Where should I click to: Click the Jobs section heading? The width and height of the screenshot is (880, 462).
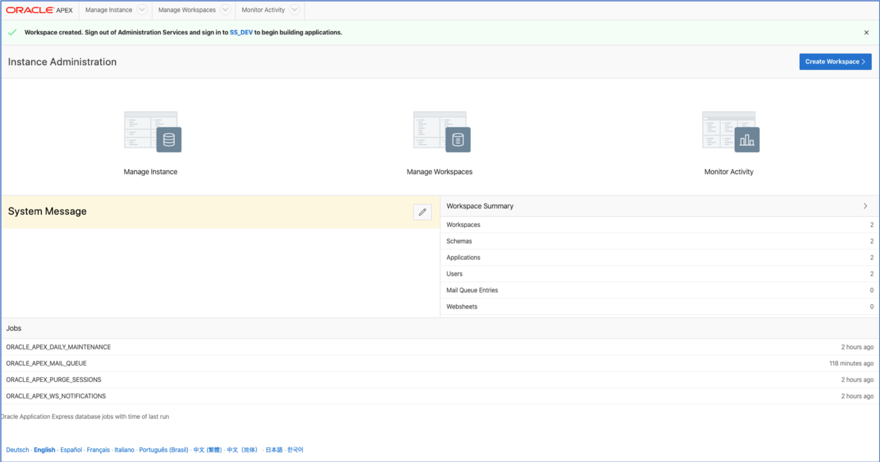click(x=14, y=328)
